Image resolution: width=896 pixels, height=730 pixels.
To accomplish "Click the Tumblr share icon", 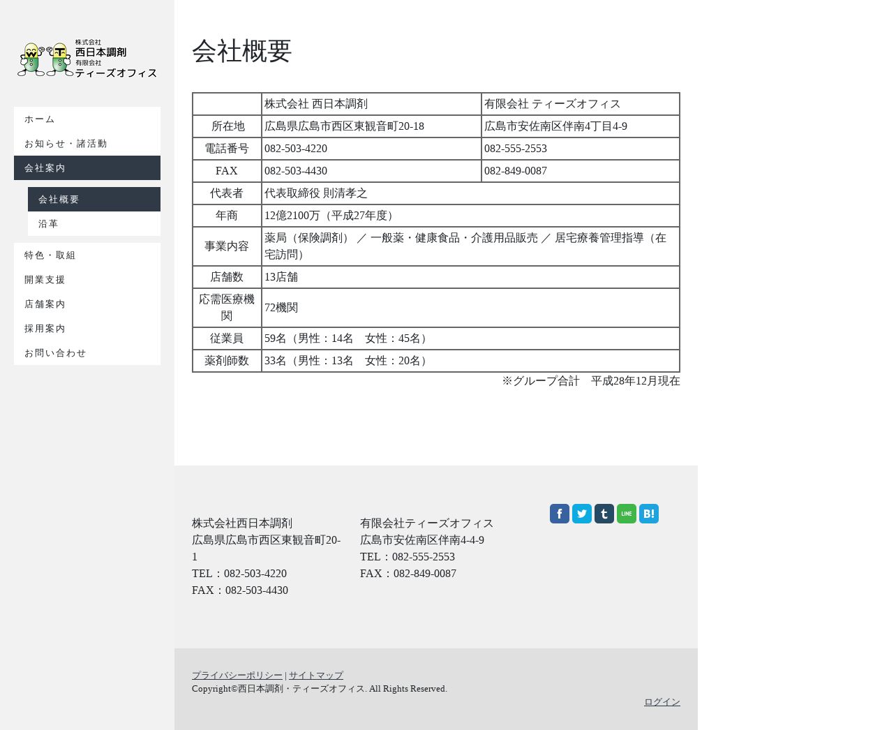I will [604, 514].
